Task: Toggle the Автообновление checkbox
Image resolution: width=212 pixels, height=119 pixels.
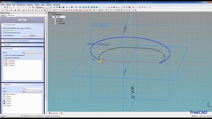Action: pos(4,35)
